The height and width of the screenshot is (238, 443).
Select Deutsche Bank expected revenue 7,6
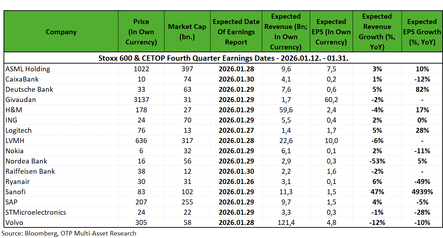286,89
